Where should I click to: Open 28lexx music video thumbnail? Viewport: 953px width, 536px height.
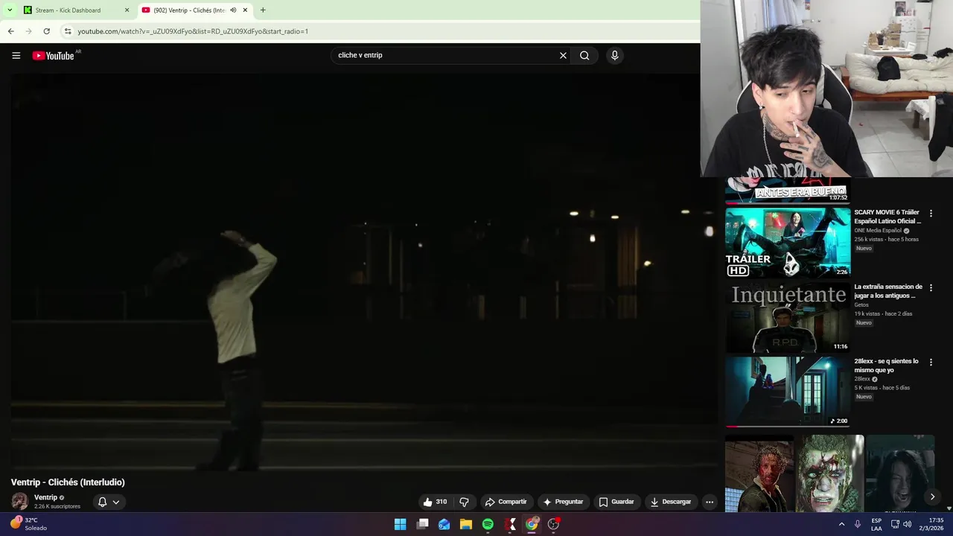(788, 391)
